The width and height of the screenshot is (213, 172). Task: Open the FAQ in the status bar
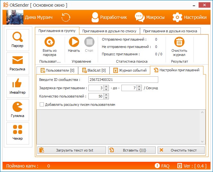(x=162, y=166)
